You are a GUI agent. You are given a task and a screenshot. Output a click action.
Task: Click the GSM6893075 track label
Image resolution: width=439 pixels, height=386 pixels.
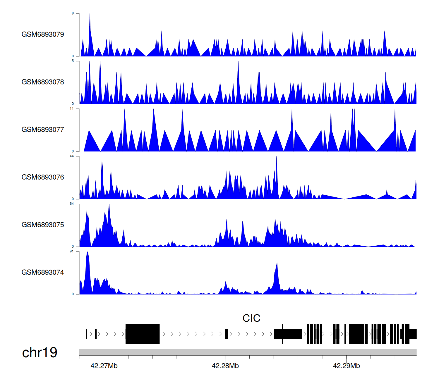point(43,225)
